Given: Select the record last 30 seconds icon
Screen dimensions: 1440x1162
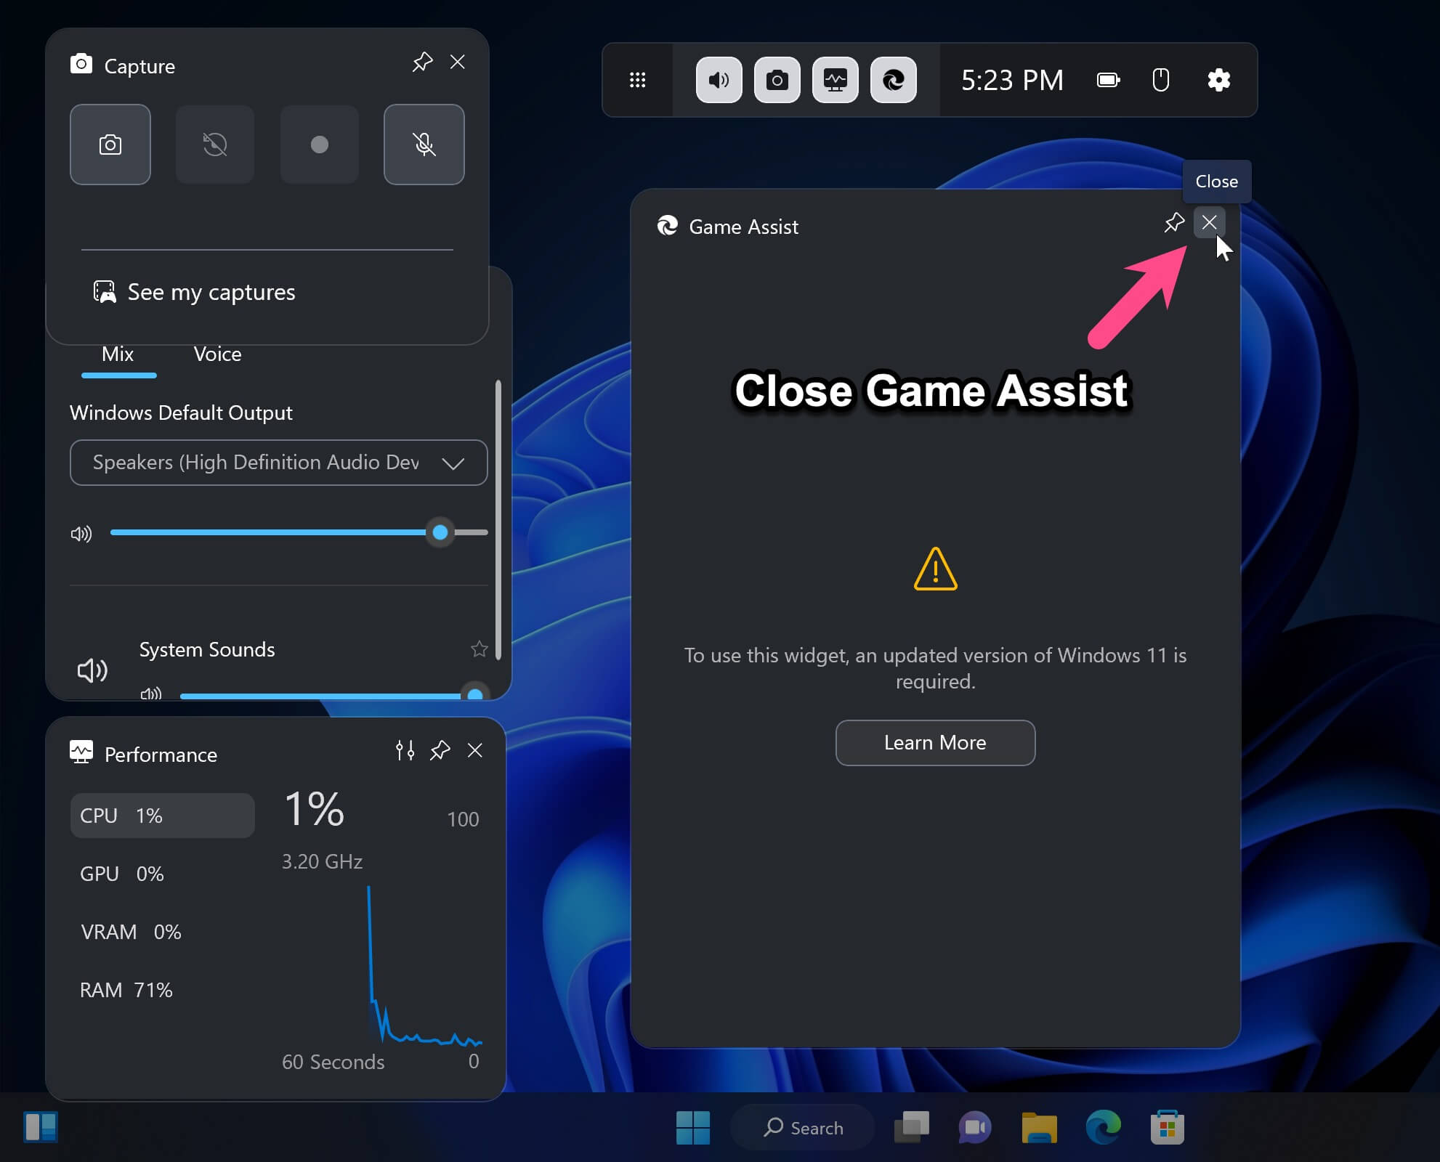Looking at the screenshot, I should 214,145.
